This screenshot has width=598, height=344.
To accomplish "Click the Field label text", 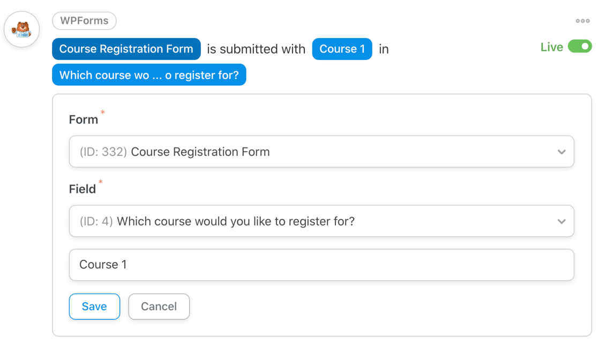I will [83, 189].
